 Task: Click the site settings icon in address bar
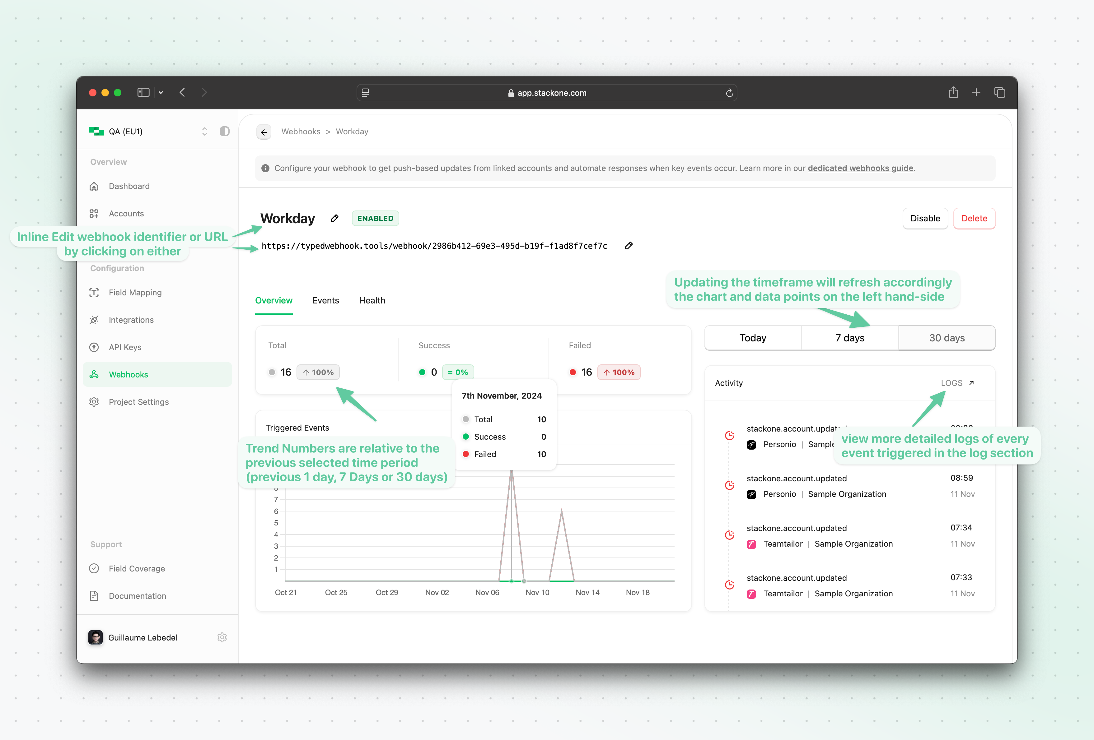365,93
